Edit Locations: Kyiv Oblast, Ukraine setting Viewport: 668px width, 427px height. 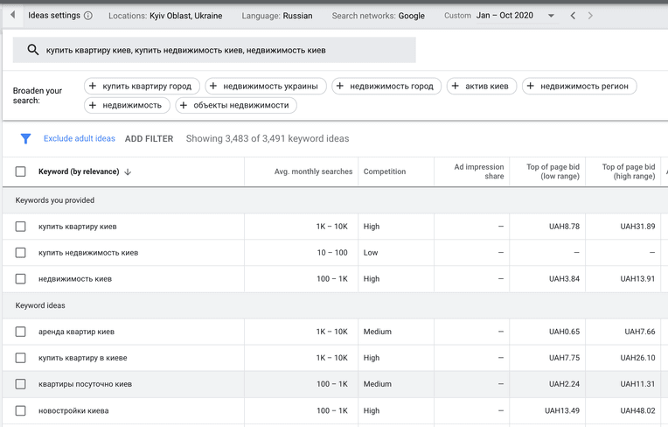pos(165,16)
